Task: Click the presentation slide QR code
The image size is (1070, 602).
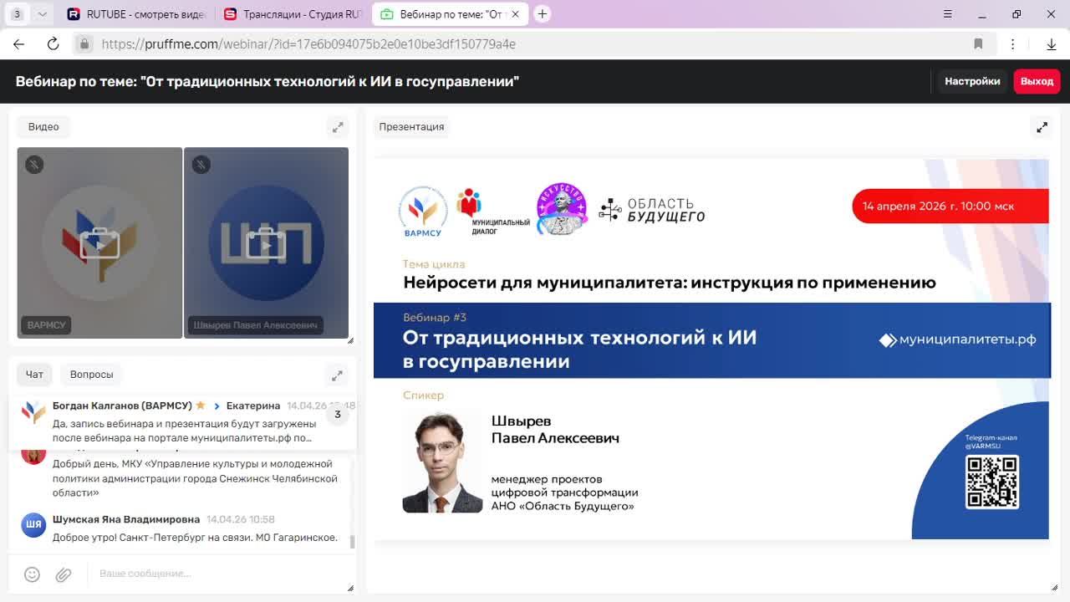Action: (992, 482)
